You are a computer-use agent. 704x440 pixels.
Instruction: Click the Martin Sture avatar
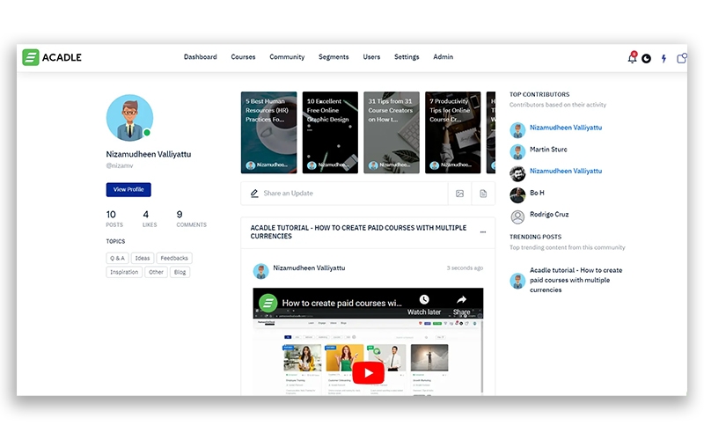click(517, 151)
